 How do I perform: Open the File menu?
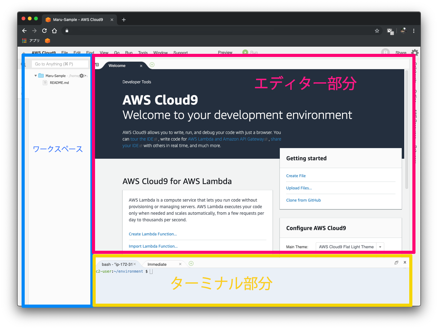coord(65,53)
